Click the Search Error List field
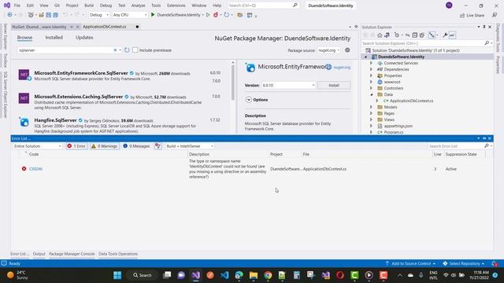The width and height of the screenshot is (504, 283). 457,146
